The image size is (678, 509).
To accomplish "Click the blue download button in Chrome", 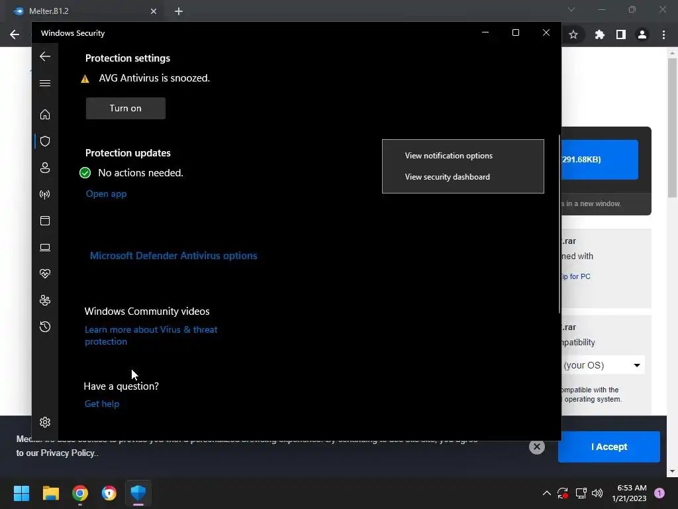I will (600, 159).
